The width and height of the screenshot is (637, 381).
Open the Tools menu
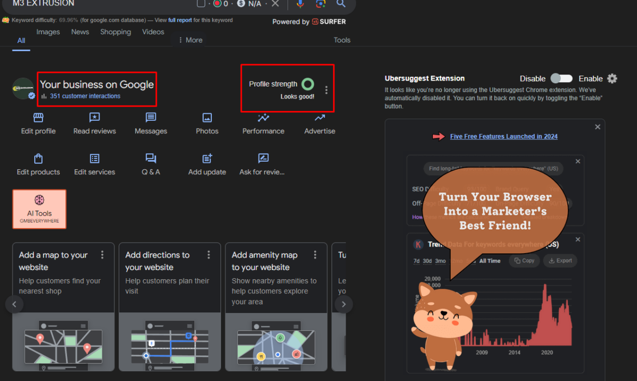342,40
